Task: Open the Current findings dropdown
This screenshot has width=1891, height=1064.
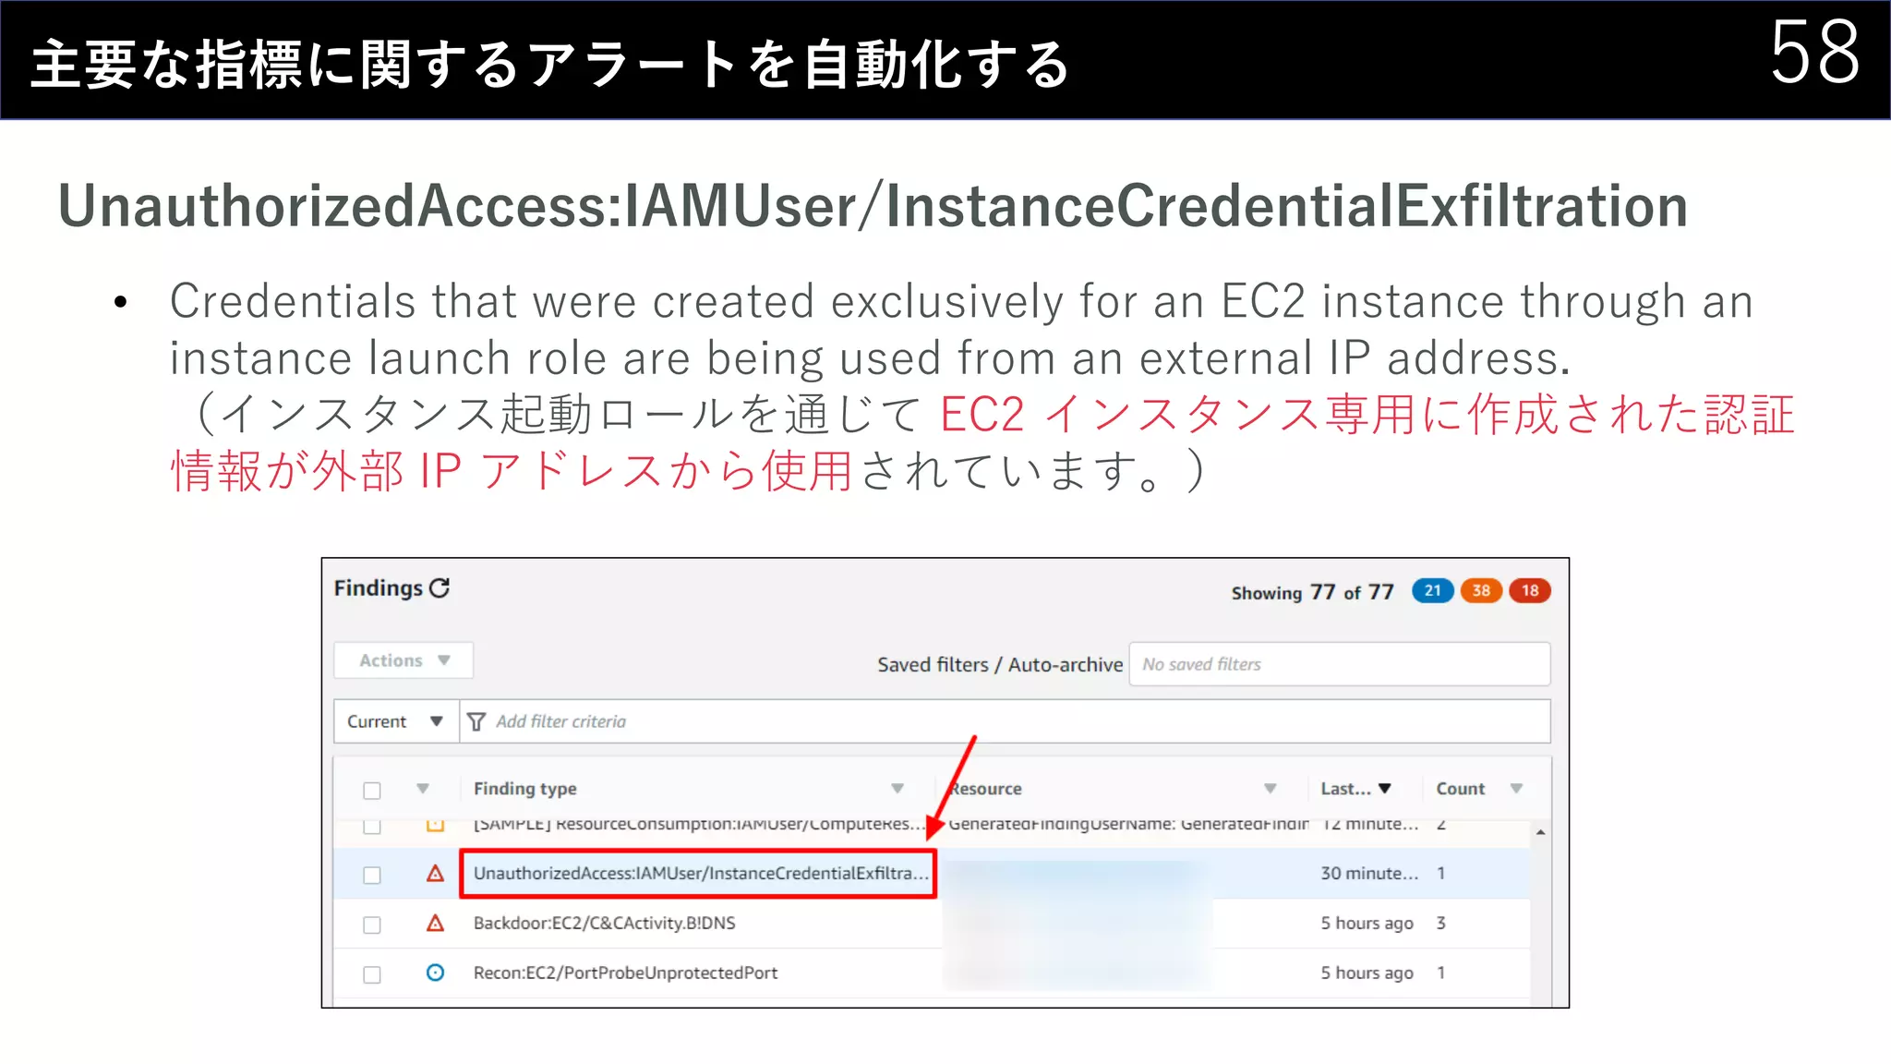Action: tap(396, 721)
